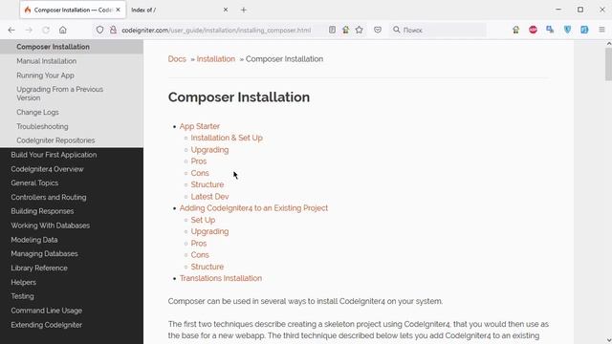Expand Modeling Data section
612x344 pixels.
click(x=34, y=240)
